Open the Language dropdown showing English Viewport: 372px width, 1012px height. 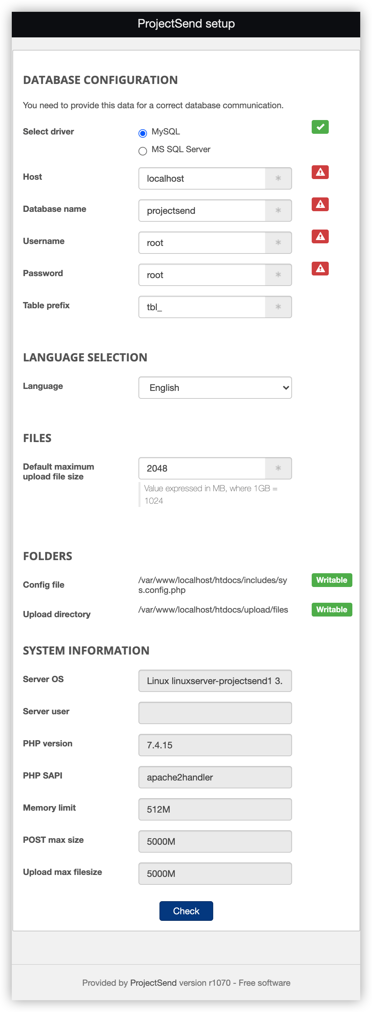tap(215, 388)
